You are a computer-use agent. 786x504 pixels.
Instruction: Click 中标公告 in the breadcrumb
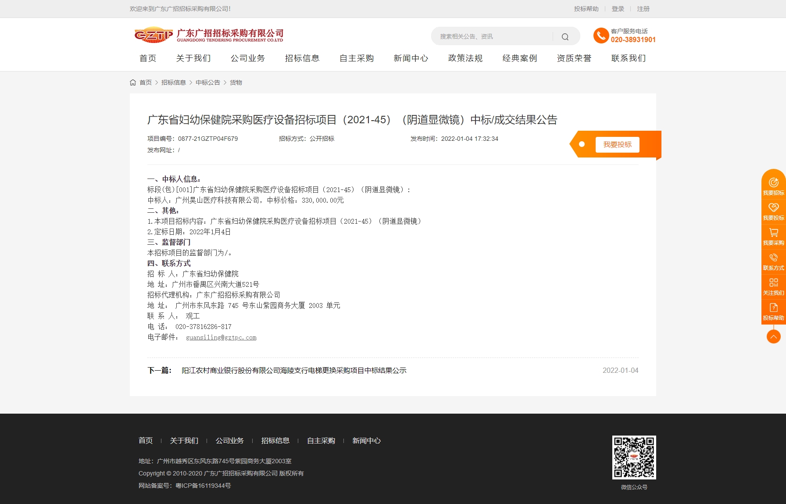click(x=208, y=82)
